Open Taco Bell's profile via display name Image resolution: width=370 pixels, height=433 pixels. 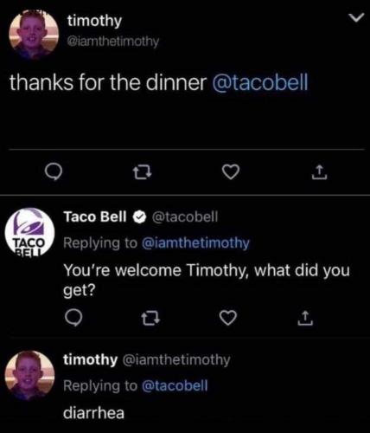coord(95,216)
